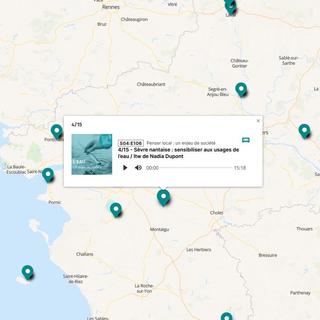Screen dimensions: 320x320
Task: Click the active pin below the popup
Action: (163, 197)
